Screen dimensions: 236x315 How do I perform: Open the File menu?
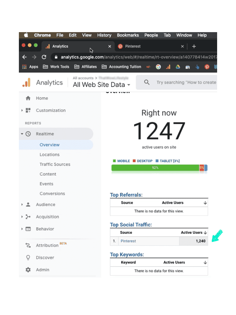(60, 35)
